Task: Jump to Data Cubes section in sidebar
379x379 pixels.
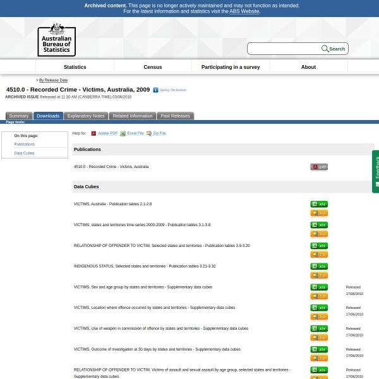Action: [24, 153]
